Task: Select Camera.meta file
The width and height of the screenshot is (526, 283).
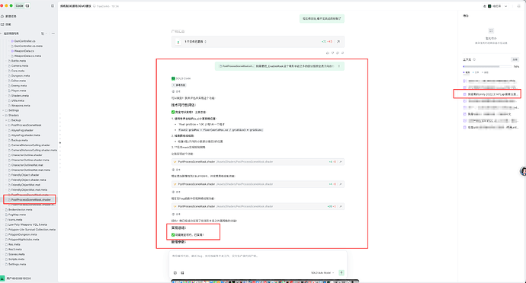Action: (20, 65)
